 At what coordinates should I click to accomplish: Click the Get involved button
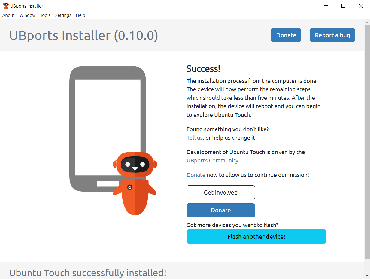click(x=220, y=193)
